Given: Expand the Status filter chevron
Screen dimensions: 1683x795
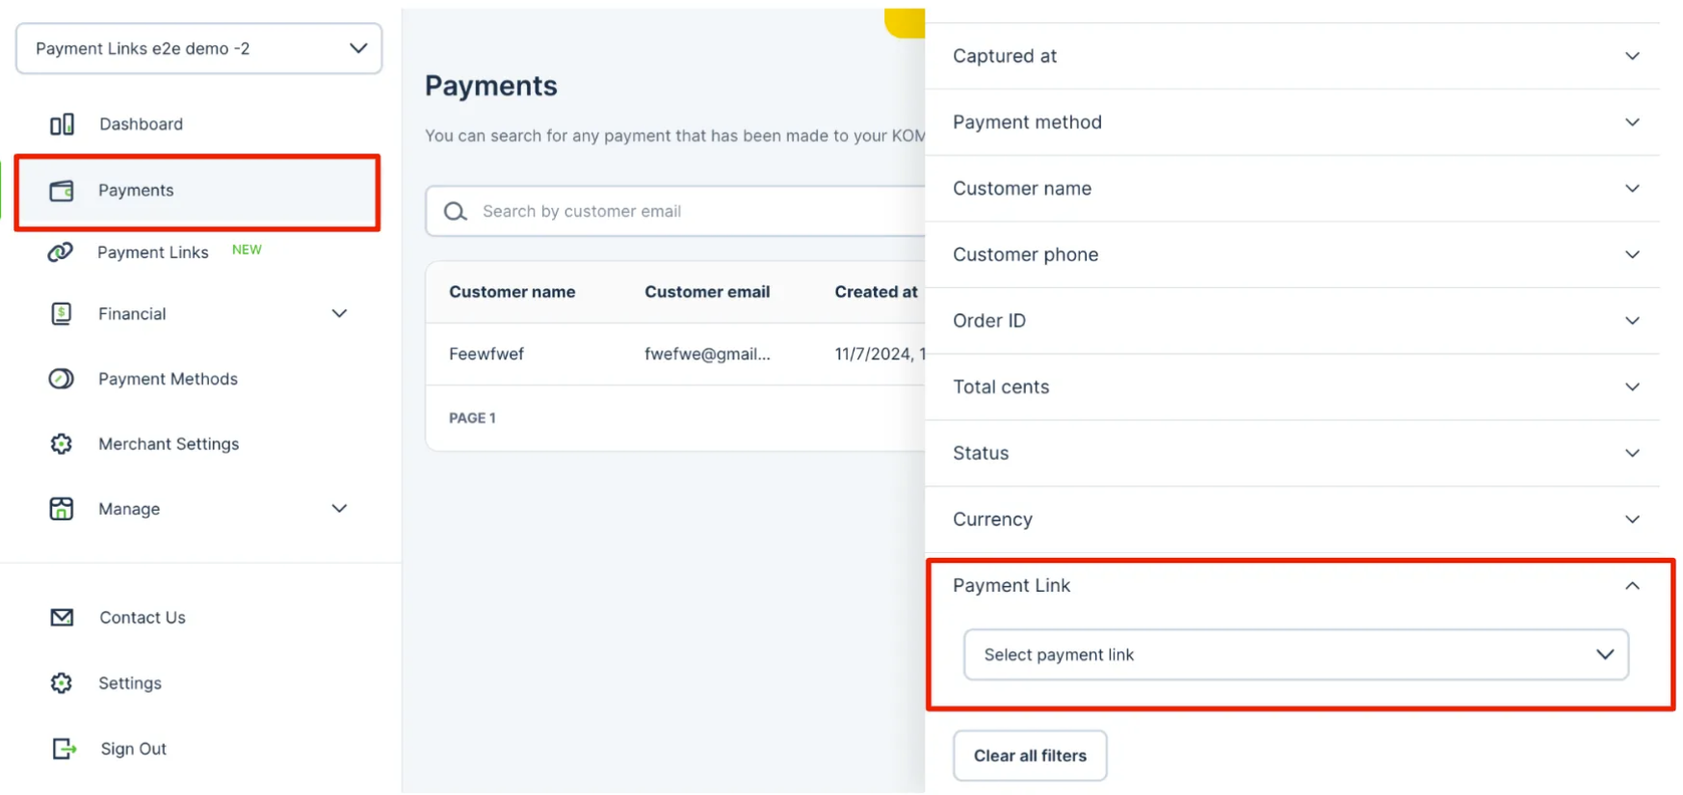Looking at the screenshot, I should [x=1632, y=453].
